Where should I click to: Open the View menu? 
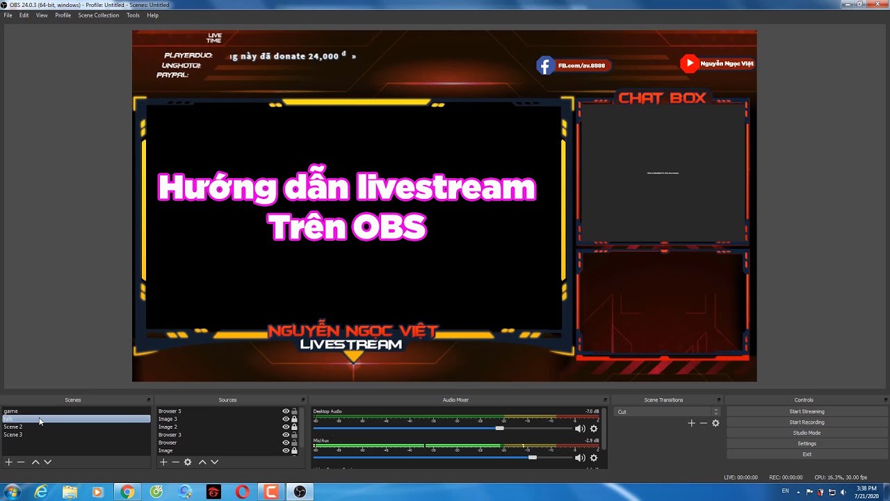click(42, 15)
